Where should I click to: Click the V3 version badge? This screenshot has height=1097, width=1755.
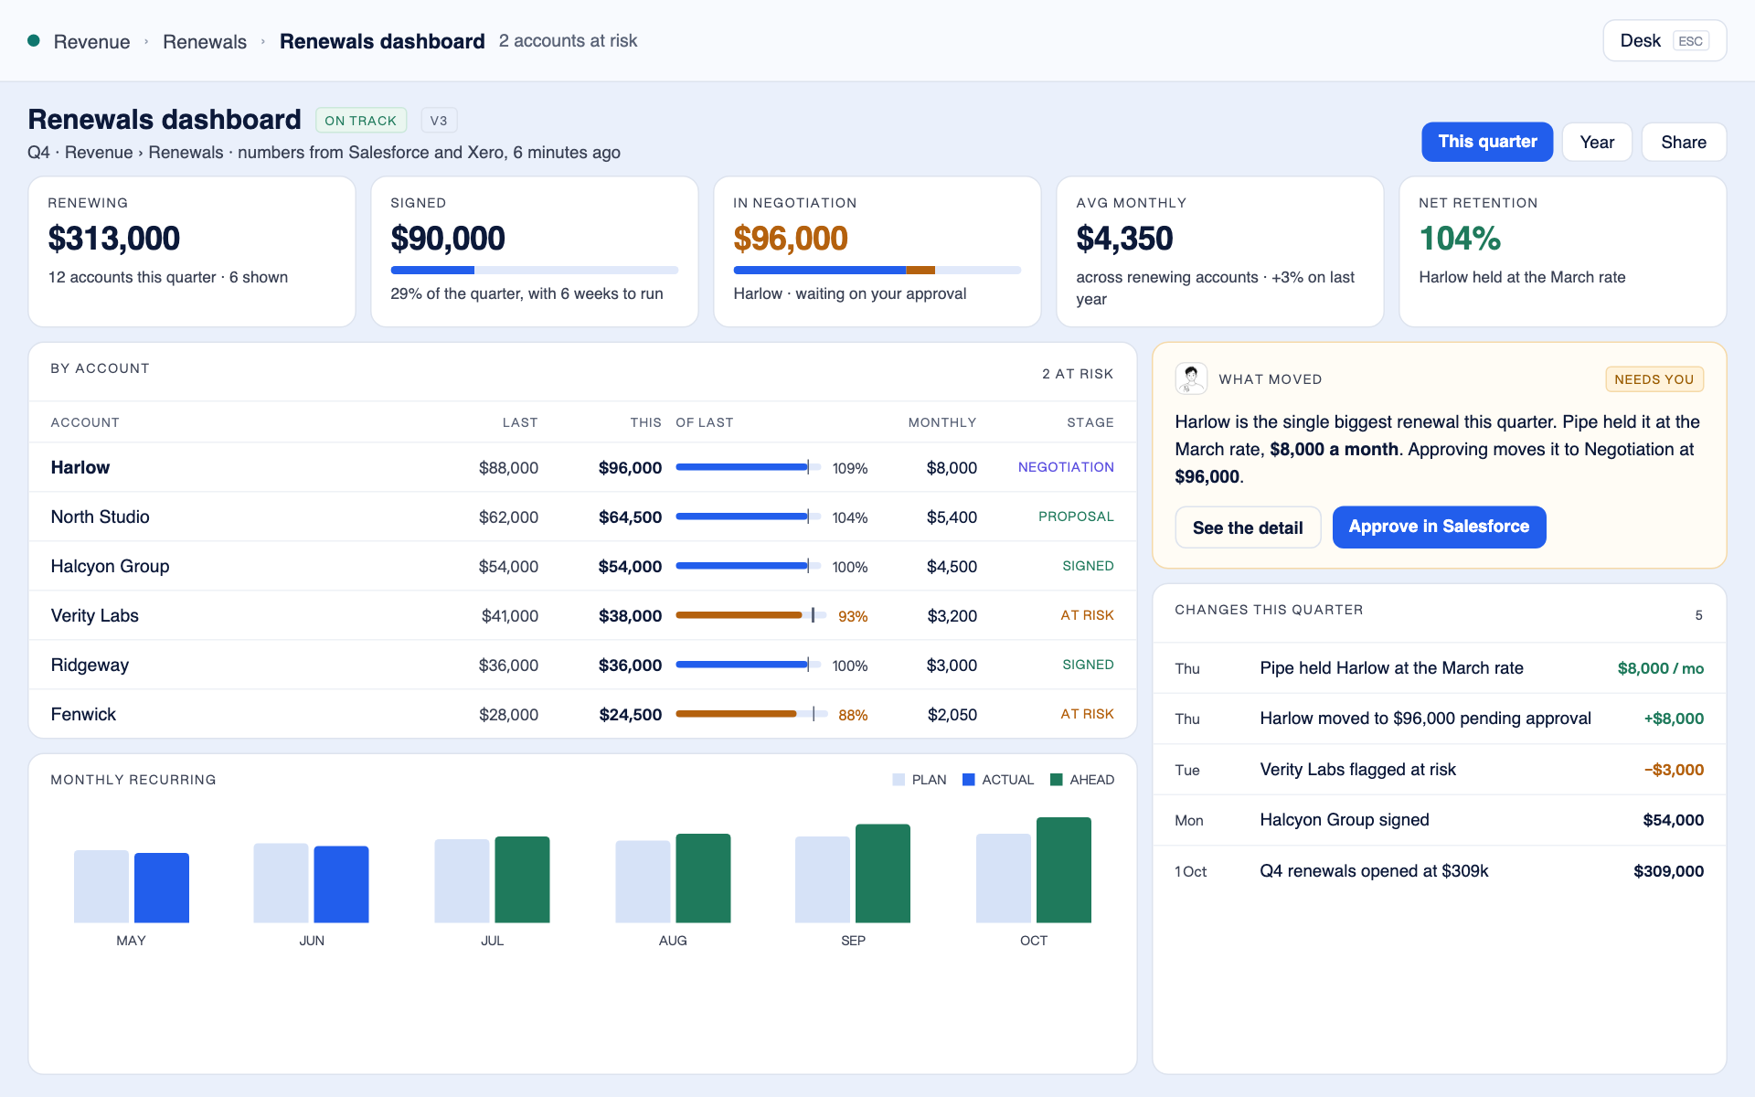pyautogui.click(x=439, y=120)
